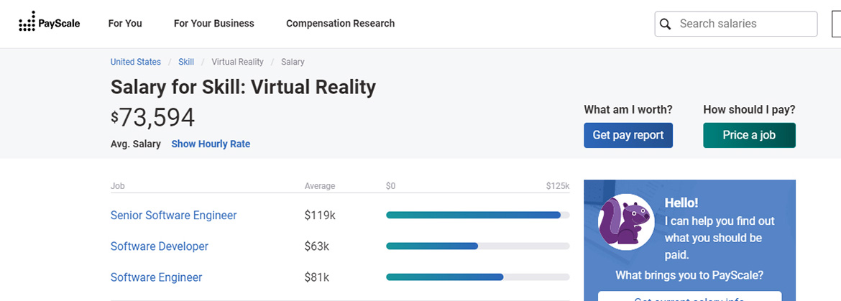Click the search magnifier icon
Viewport: 841px width, 301px height.
pos(666,24)
